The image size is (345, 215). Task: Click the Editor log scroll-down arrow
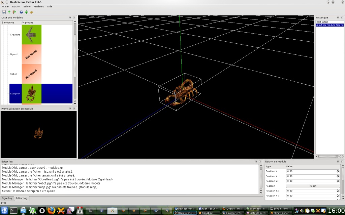pos(261,192)
